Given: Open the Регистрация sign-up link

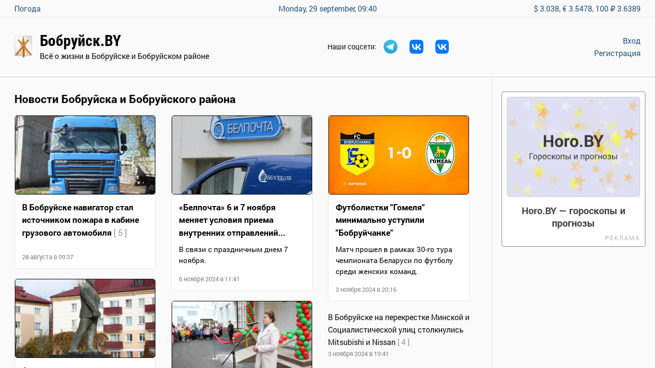Looking at the screenshot, I should click(x=617, y=53).
